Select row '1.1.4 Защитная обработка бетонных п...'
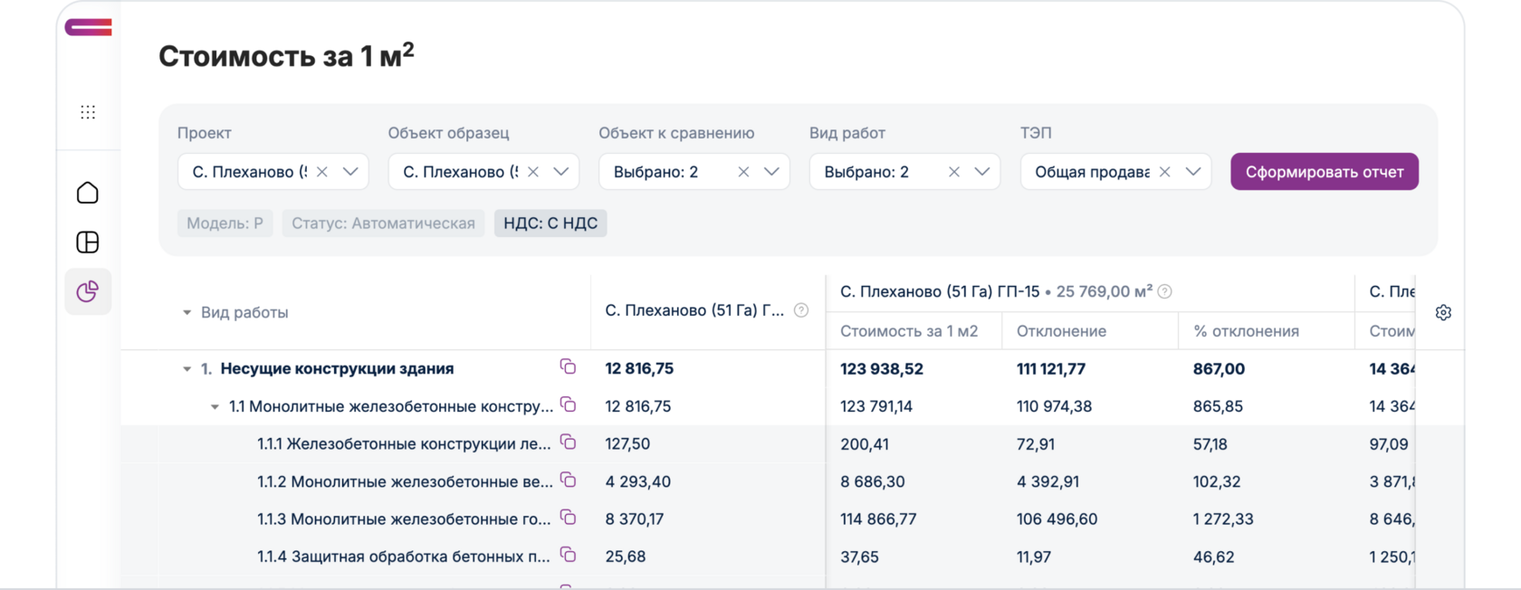The height and width of the screenshot is (590, 1521). pos(403,557)
